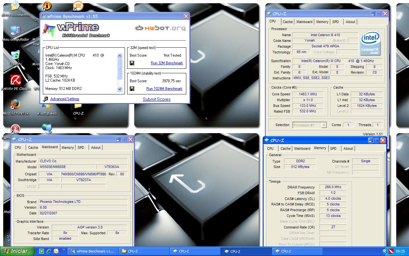409x256 pixels.
Task: Activate the CPU-Z folder taskbar button
Action: click(x=144, y=251)
